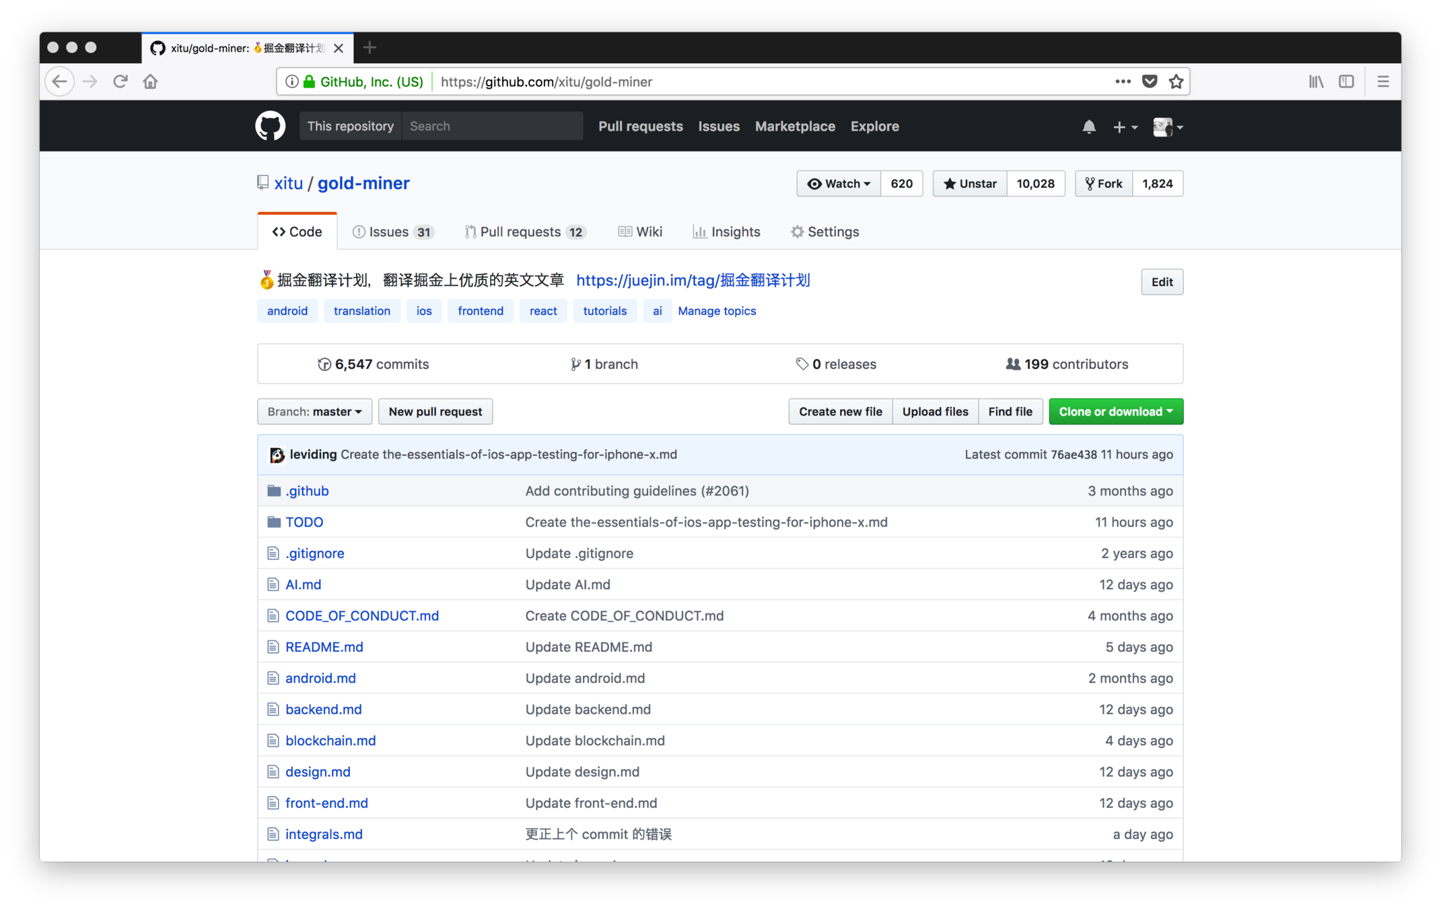Image resolution: width=1441 pixels, height=909 pixels.
Task: Open the README.md file link
Action: (324, 646)
